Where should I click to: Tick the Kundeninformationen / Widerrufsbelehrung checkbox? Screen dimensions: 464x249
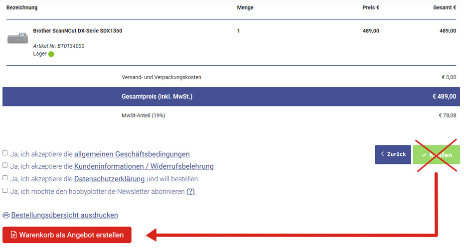5,165
